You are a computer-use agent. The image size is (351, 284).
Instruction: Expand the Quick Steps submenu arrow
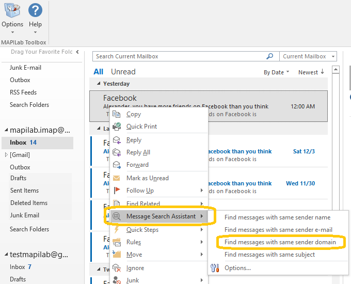pos(202,230)
